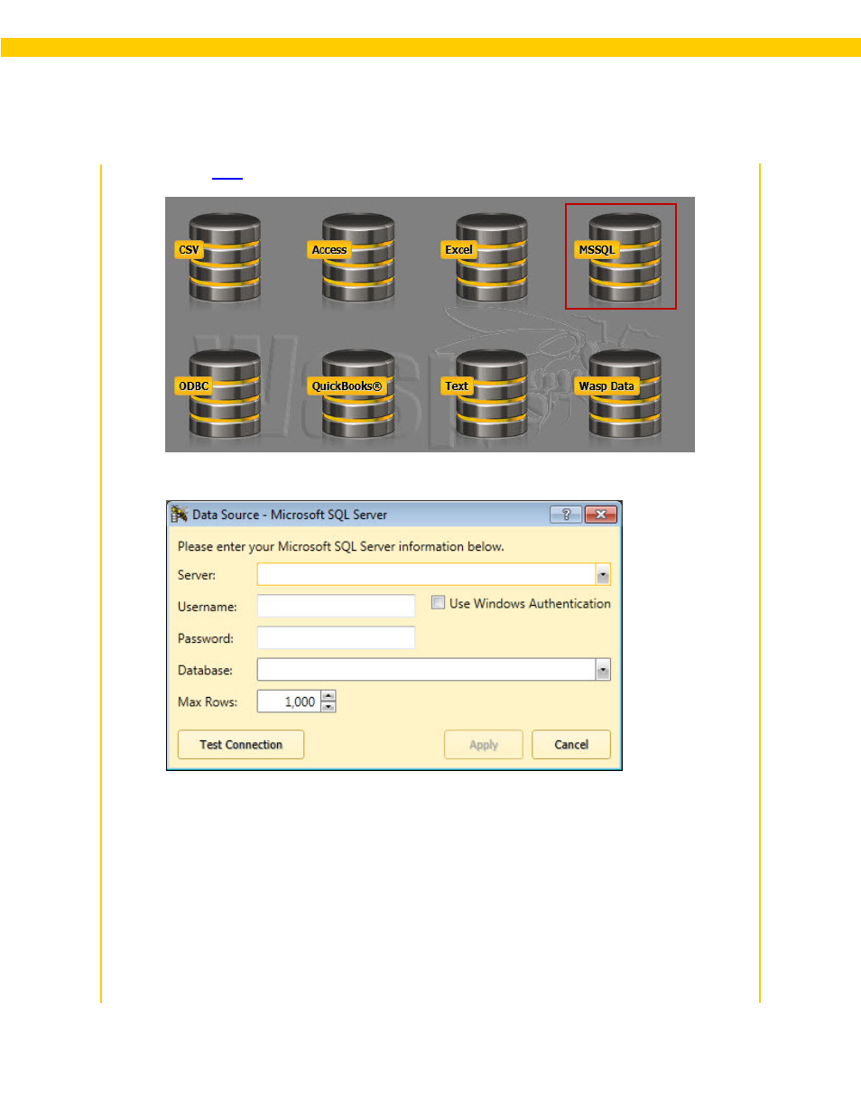
Task: Decrease Max Rows with the down arrow
Action: pos(329,707)
